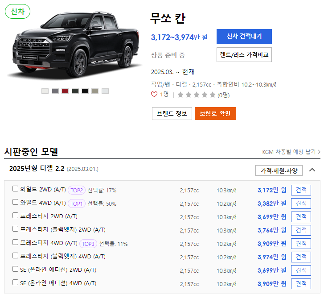The height and width of the screenshot is (299, 324).
Task: Check 프레스티지 4WD (A/T) checkbox
Action: tap(15, 242)
